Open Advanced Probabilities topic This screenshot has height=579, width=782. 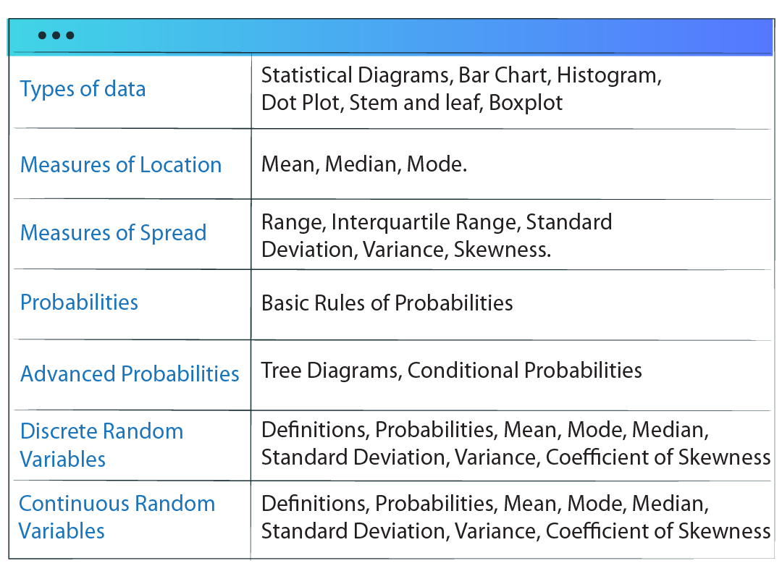130,373
